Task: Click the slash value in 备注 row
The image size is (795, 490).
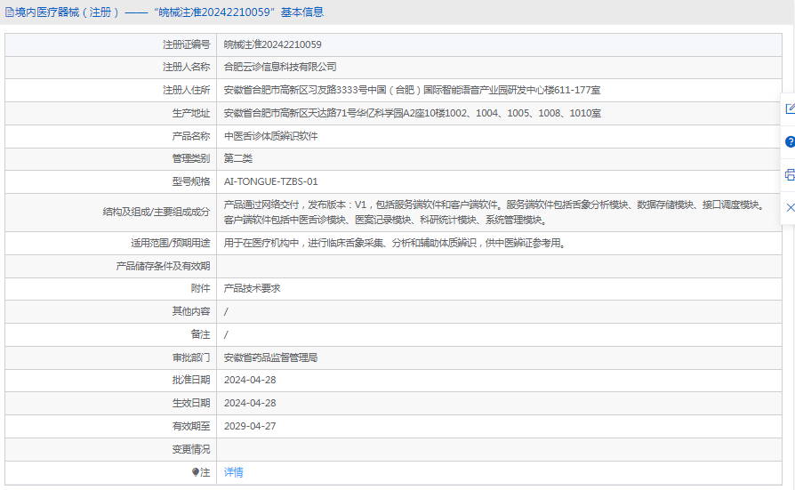Action: [x=226, y=334]
